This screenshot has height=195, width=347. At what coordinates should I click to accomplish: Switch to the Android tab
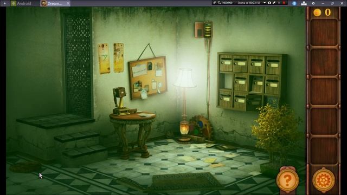(21, 3)
